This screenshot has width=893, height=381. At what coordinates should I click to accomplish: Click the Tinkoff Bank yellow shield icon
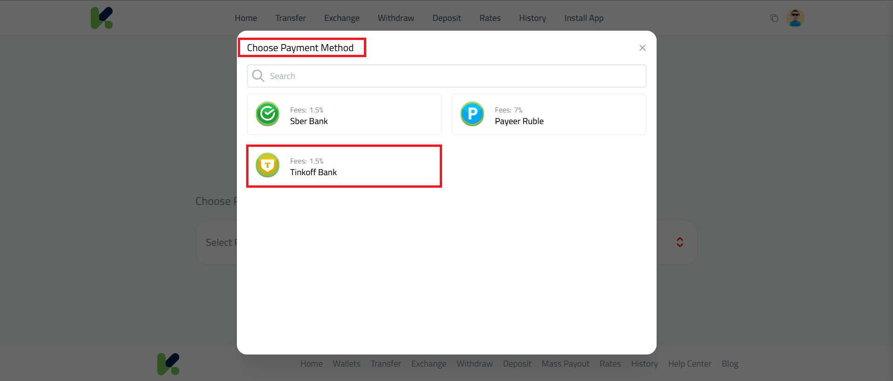pos(268,165)
